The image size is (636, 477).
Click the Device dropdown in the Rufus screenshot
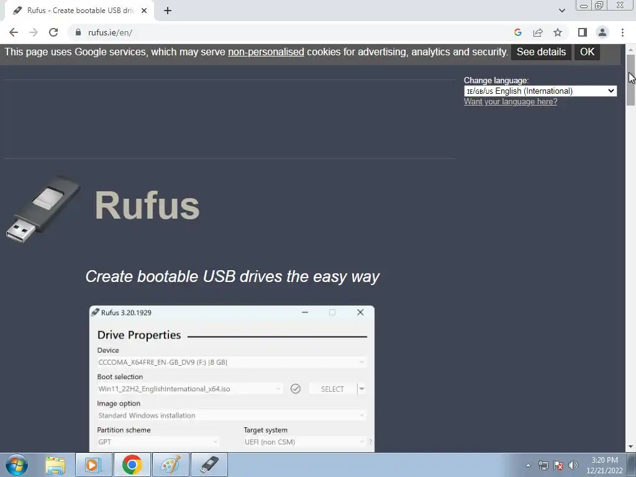(x=232, y=362)
